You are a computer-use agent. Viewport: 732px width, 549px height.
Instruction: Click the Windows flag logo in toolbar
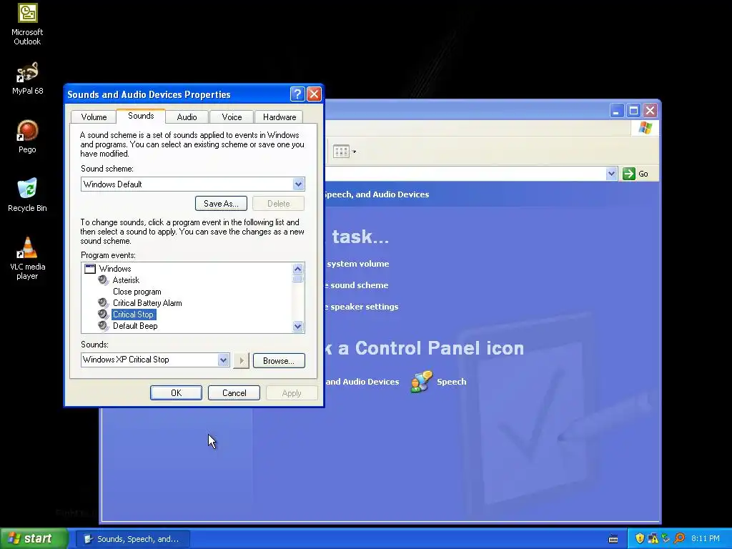point(646,128)
